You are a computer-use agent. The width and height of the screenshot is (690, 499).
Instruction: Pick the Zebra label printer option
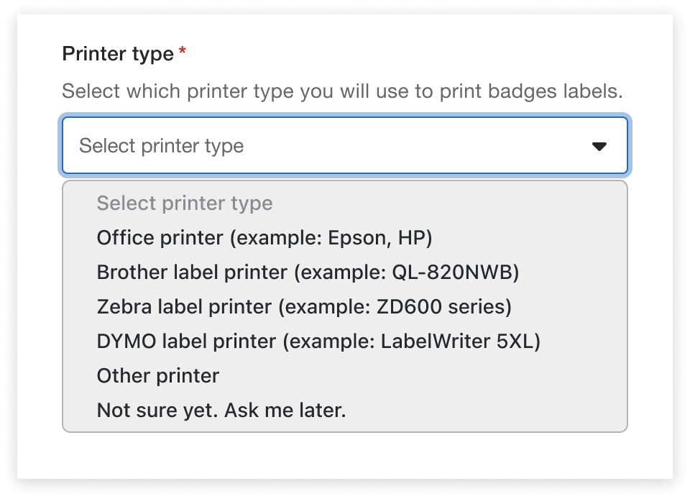304,306
